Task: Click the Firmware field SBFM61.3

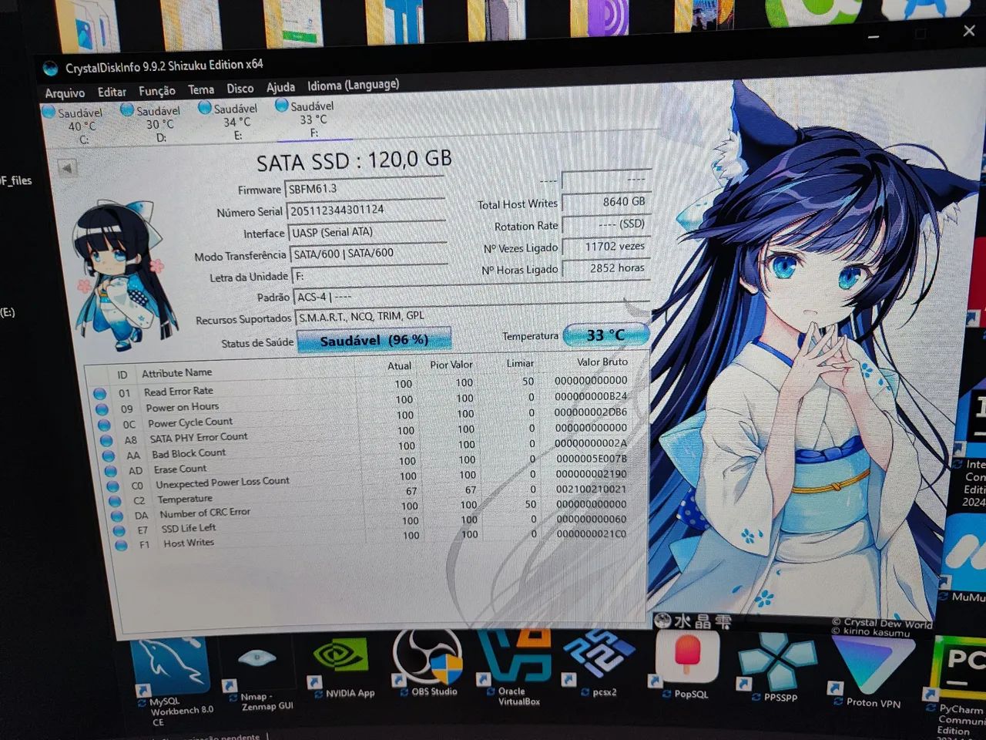Action: [365, 188]
